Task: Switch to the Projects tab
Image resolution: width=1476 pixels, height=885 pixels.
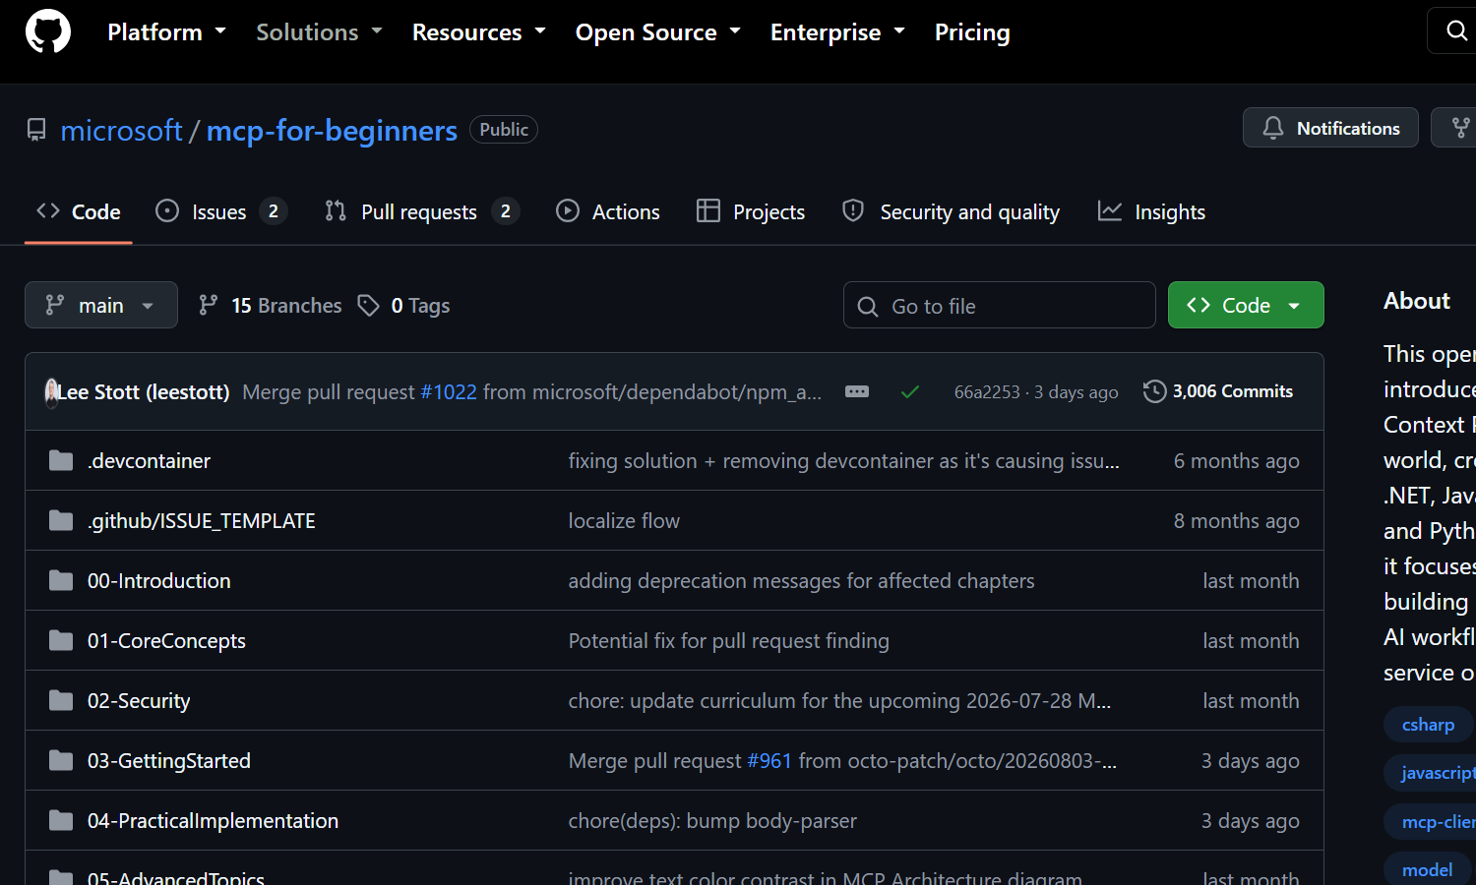Action: pyautogui.click(x=751, y=211)
